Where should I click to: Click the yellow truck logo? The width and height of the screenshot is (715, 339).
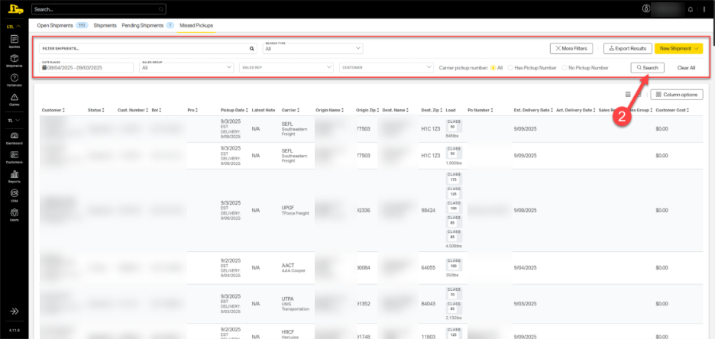pyautogui.click(x=15, y=9)
